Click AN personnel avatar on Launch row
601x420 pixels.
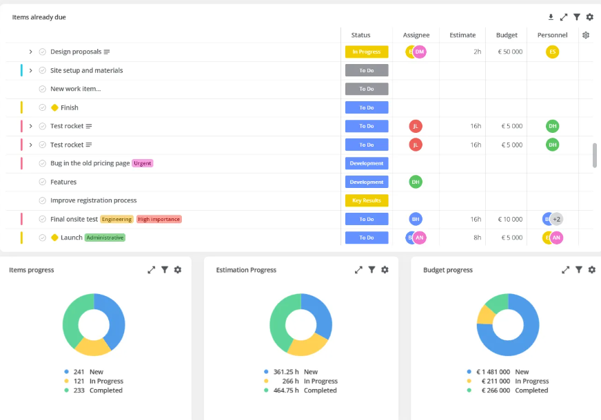tap(556, 238)
